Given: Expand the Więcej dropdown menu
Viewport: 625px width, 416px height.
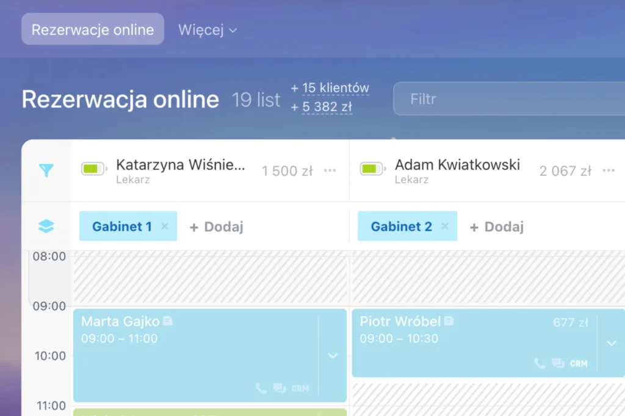Looking at the screenshot, I should [208, 29].
